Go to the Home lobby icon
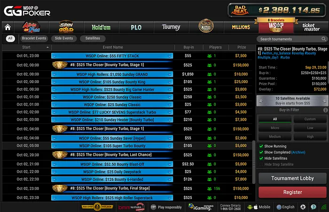 pos(8,27)
